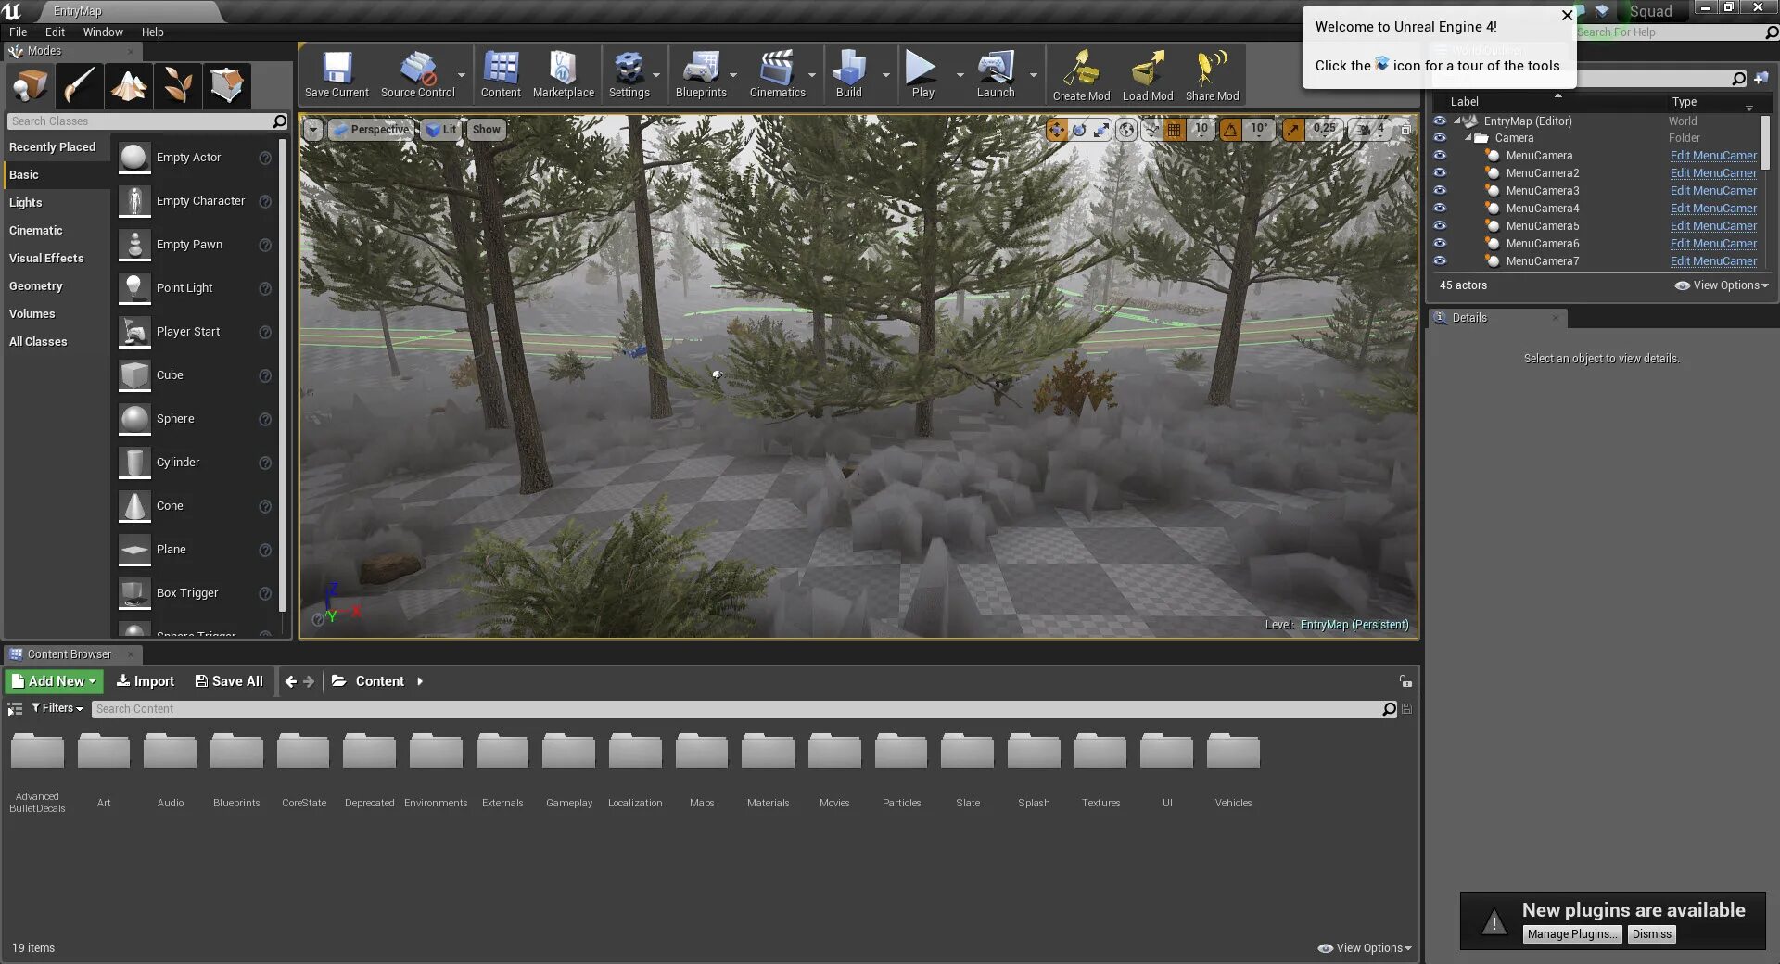The width and height of the screenshot is (1780, 964).
Task: Hide the MenuCamera6 actor with its eye icon
Action: [x=1440, y=243]
